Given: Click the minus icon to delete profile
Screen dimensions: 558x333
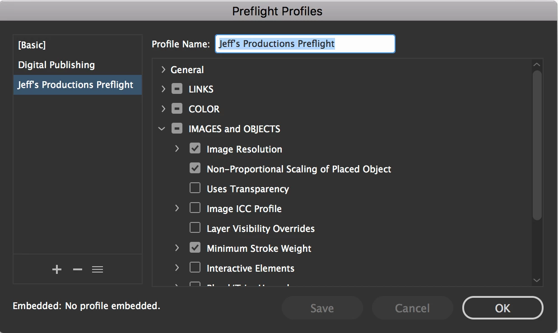Looking at the screenshot, I should click(78, 269).
